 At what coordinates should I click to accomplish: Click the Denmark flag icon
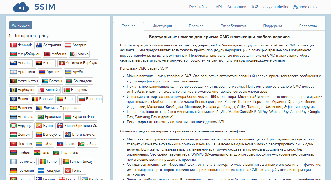[x=13, y=45]
